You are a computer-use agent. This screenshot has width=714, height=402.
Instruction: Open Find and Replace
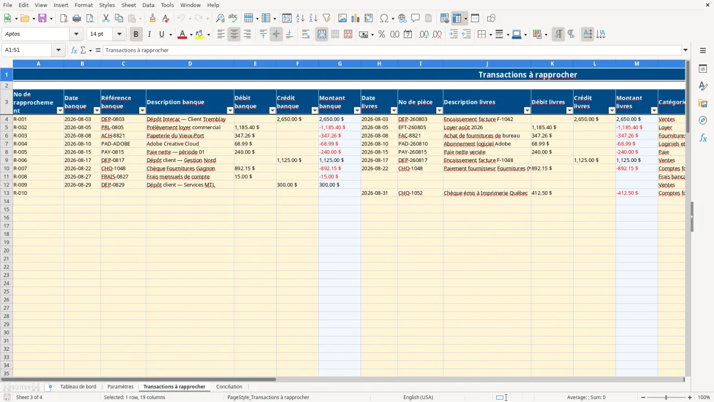pyautogui.click(x=220, y=18)
